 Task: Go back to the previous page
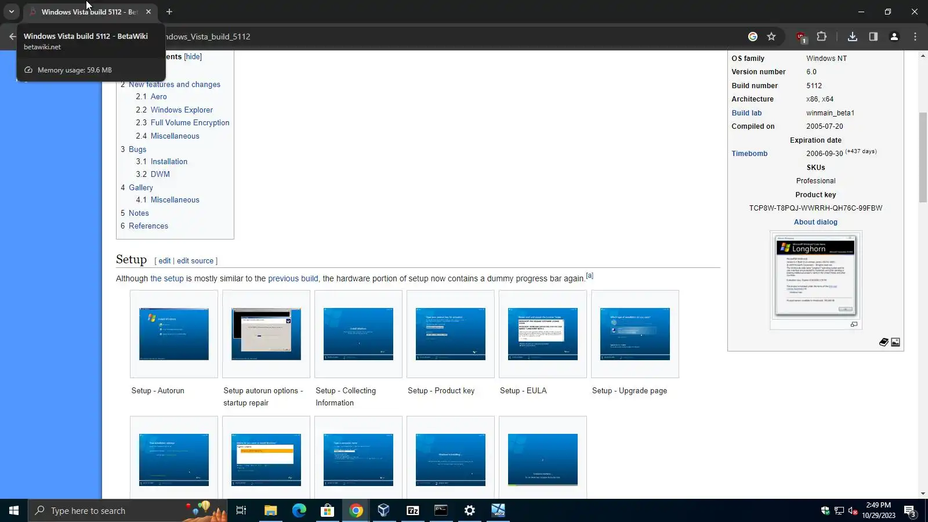[12, 37]
